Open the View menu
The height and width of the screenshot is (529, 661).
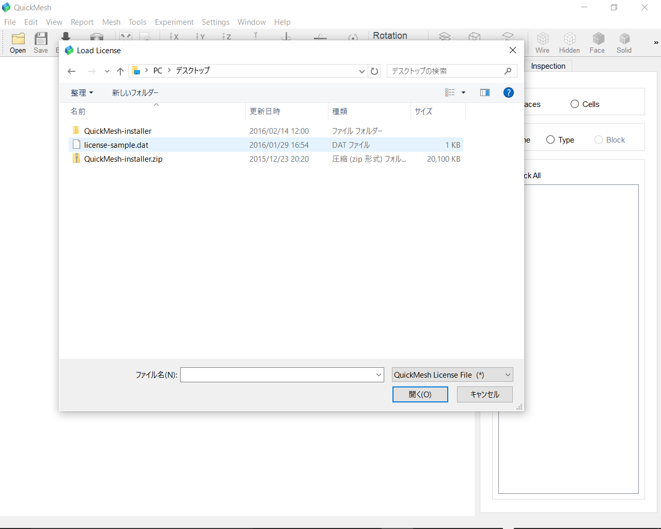click(54, 22)
